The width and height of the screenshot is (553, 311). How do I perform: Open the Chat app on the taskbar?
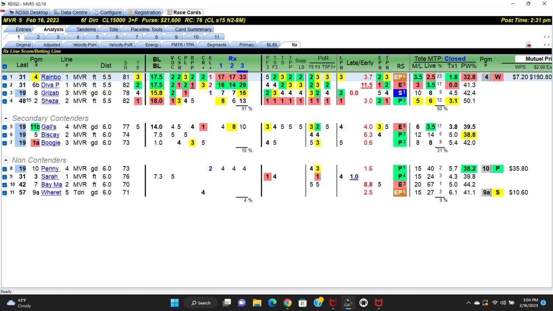click(242, 303)
